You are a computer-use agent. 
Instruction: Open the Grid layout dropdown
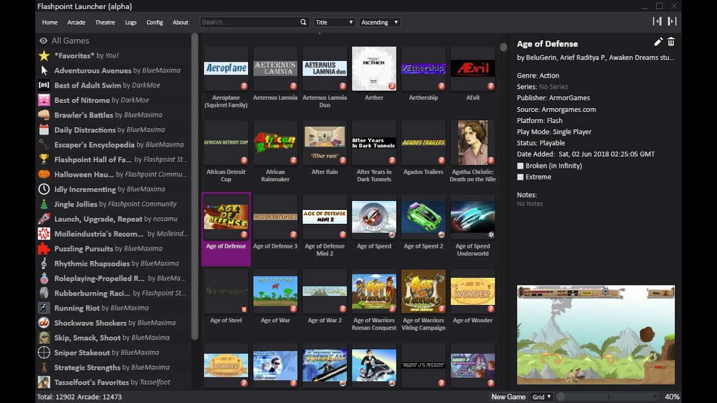tap(542, 397)
